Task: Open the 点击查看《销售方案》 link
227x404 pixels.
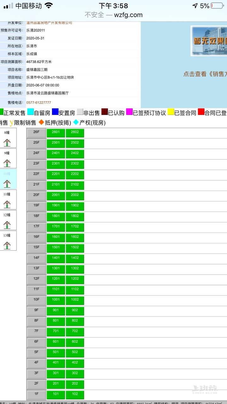Action: [x=205, y=74]
